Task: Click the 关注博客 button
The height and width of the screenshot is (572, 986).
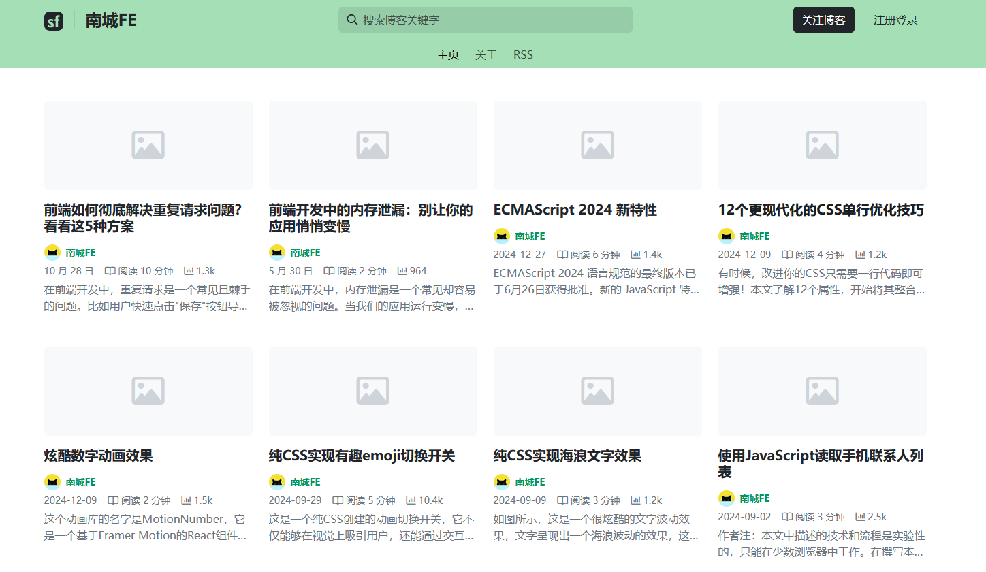Action: (x=823, y=20)
